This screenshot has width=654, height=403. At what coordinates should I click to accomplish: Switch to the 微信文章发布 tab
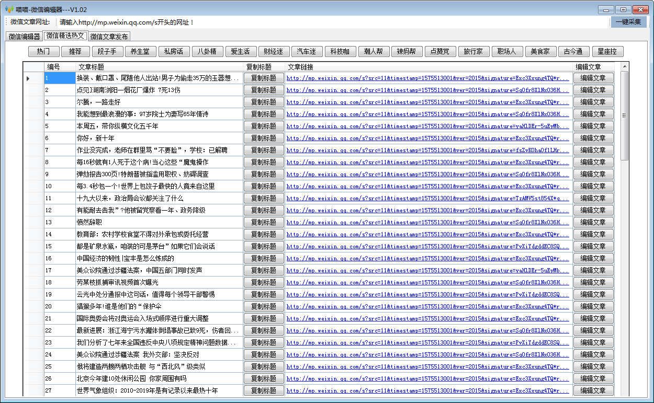click(x=109, y=37)
